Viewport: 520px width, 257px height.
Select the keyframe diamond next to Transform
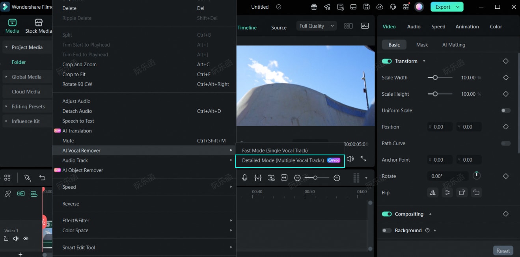[x=506, y=61]
